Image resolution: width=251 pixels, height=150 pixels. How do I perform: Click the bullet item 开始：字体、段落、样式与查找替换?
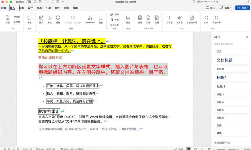point(73,86)
